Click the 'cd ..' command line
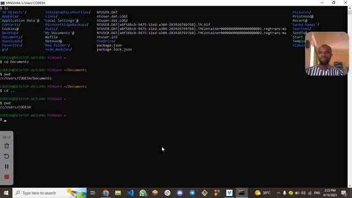 coord(9,91)
